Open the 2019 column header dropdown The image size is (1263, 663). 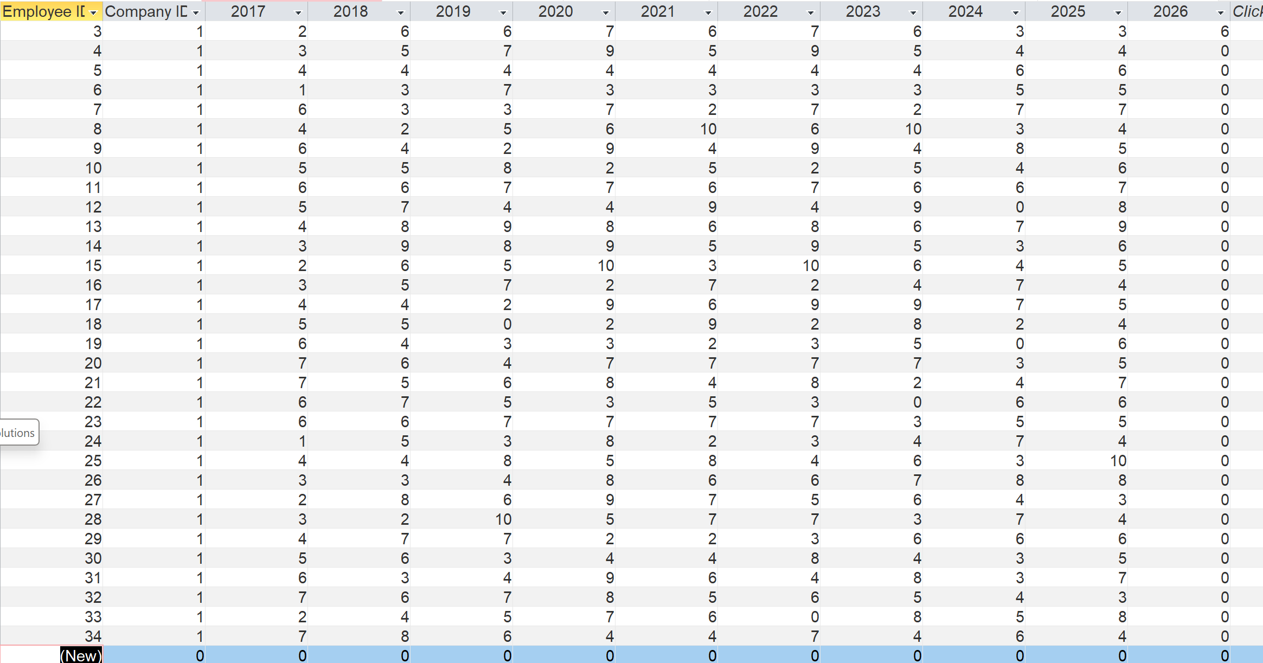point(503,12)
